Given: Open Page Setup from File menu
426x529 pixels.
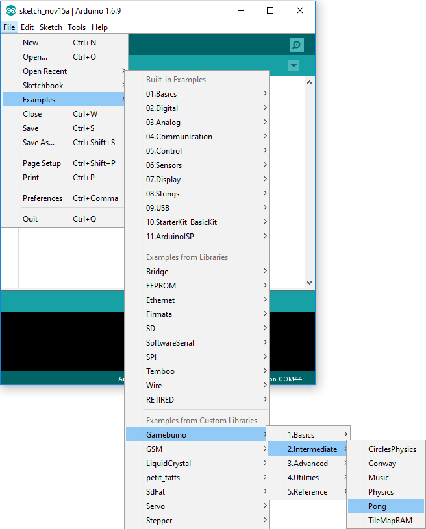Looking at the screenshot, I should click(x=64, y=163).
